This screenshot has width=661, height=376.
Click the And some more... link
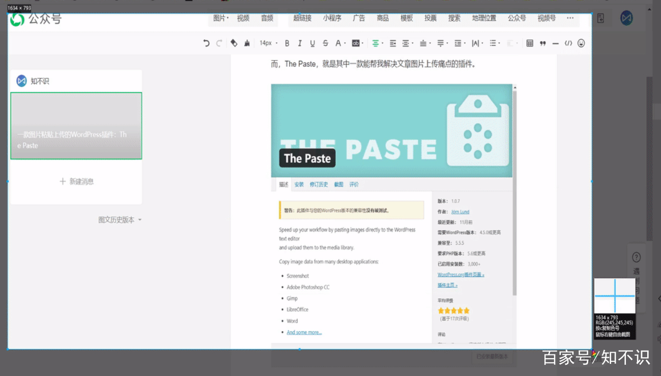(304, 332)
